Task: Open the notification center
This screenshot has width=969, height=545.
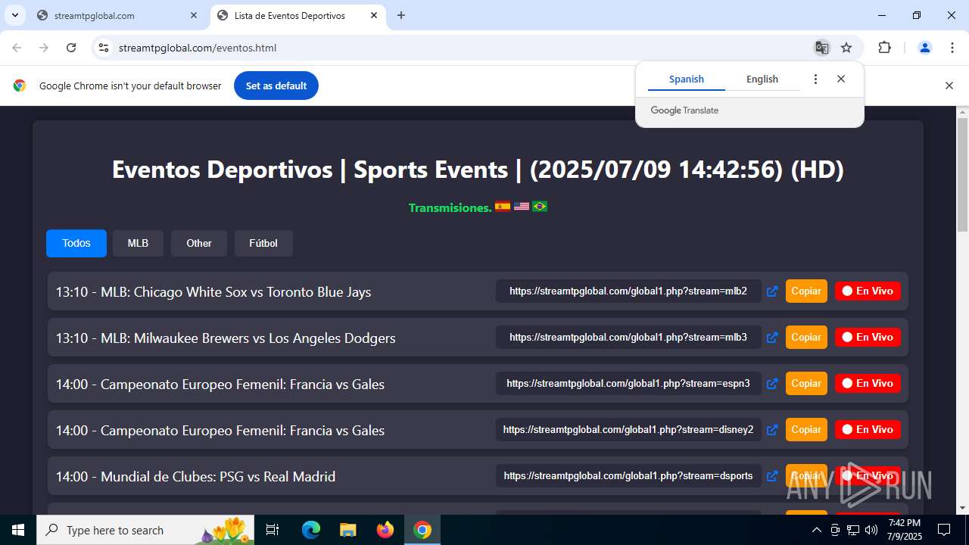Action: point(944,530)
